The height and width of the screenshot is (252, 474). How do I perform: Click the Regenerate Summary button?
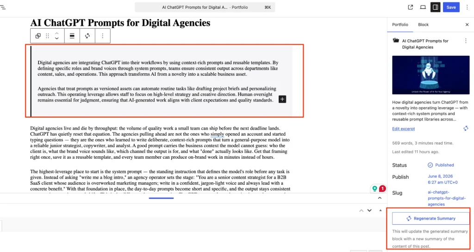point(431,219)
